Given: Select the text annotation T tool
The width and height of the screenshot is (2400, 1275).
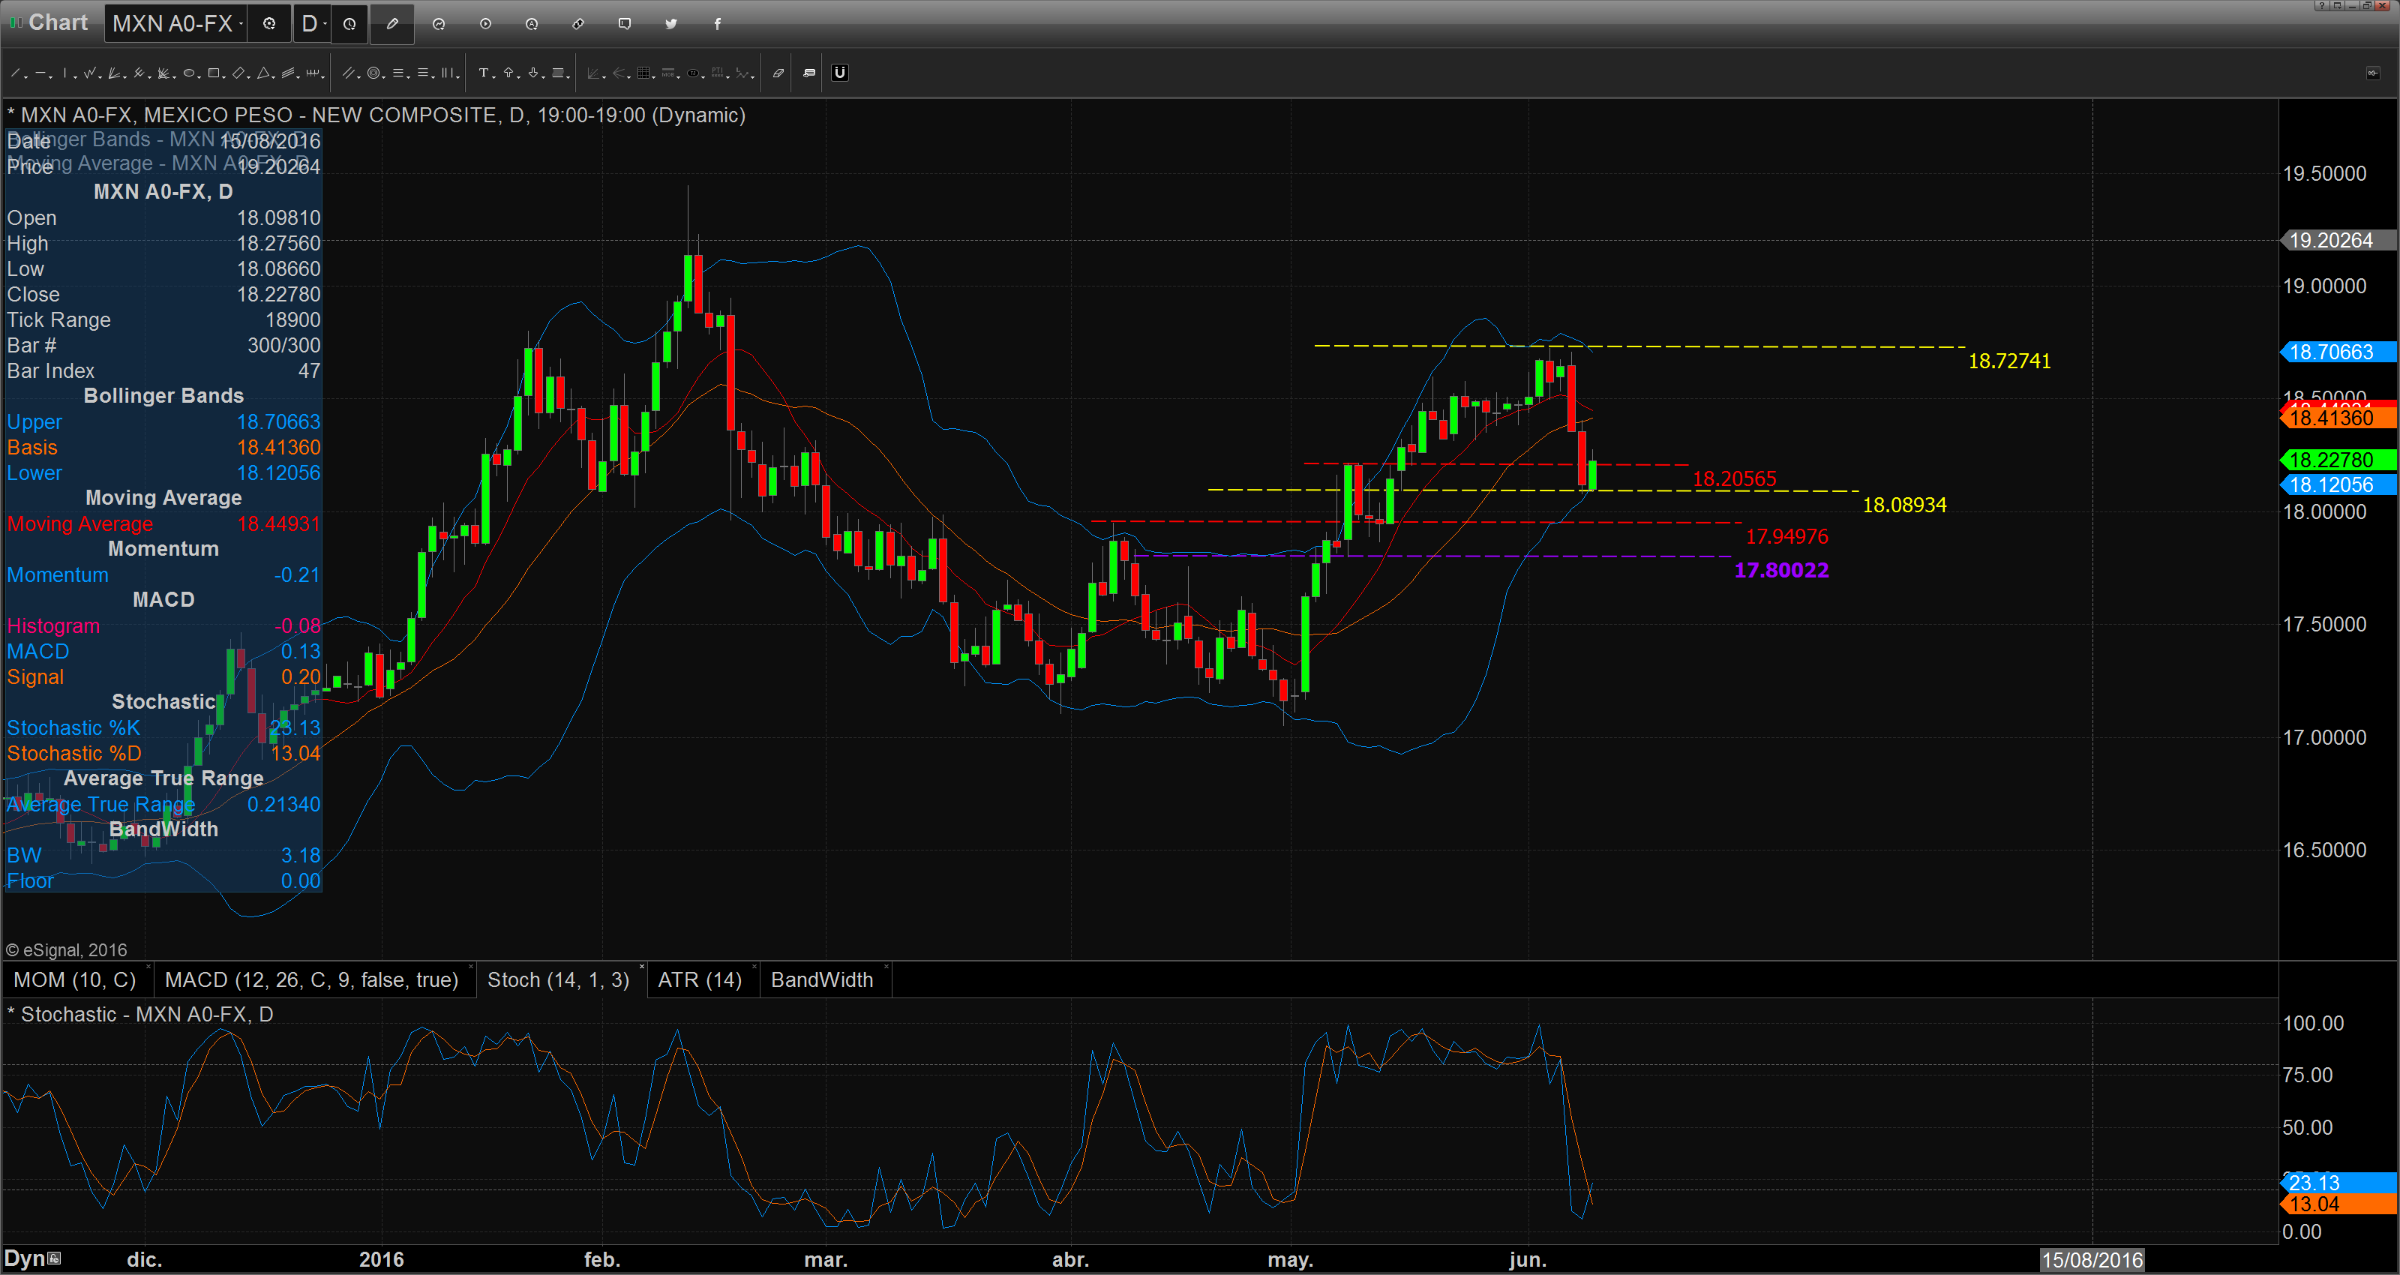Looking at the screenshot, I should click(x=484, y=73).
